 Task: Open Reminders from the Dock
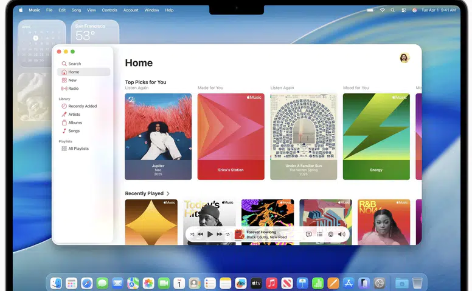click(210, 283)
